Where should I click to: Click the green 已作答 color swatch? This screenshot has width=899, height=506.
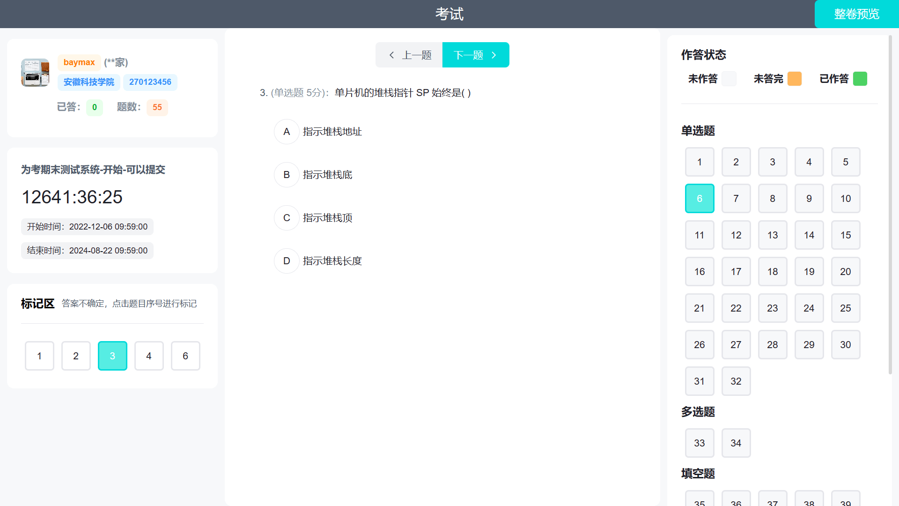click(860, 79)
